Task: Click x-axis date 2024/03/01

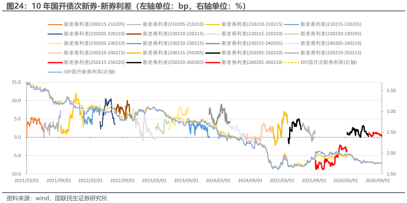Action: (218, 181)
